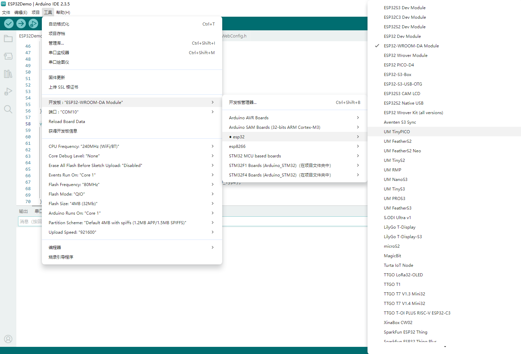This screenshot has height=354, width=521.
Task: Open the 编辑(E) menu
Action: tap(21, 12)
